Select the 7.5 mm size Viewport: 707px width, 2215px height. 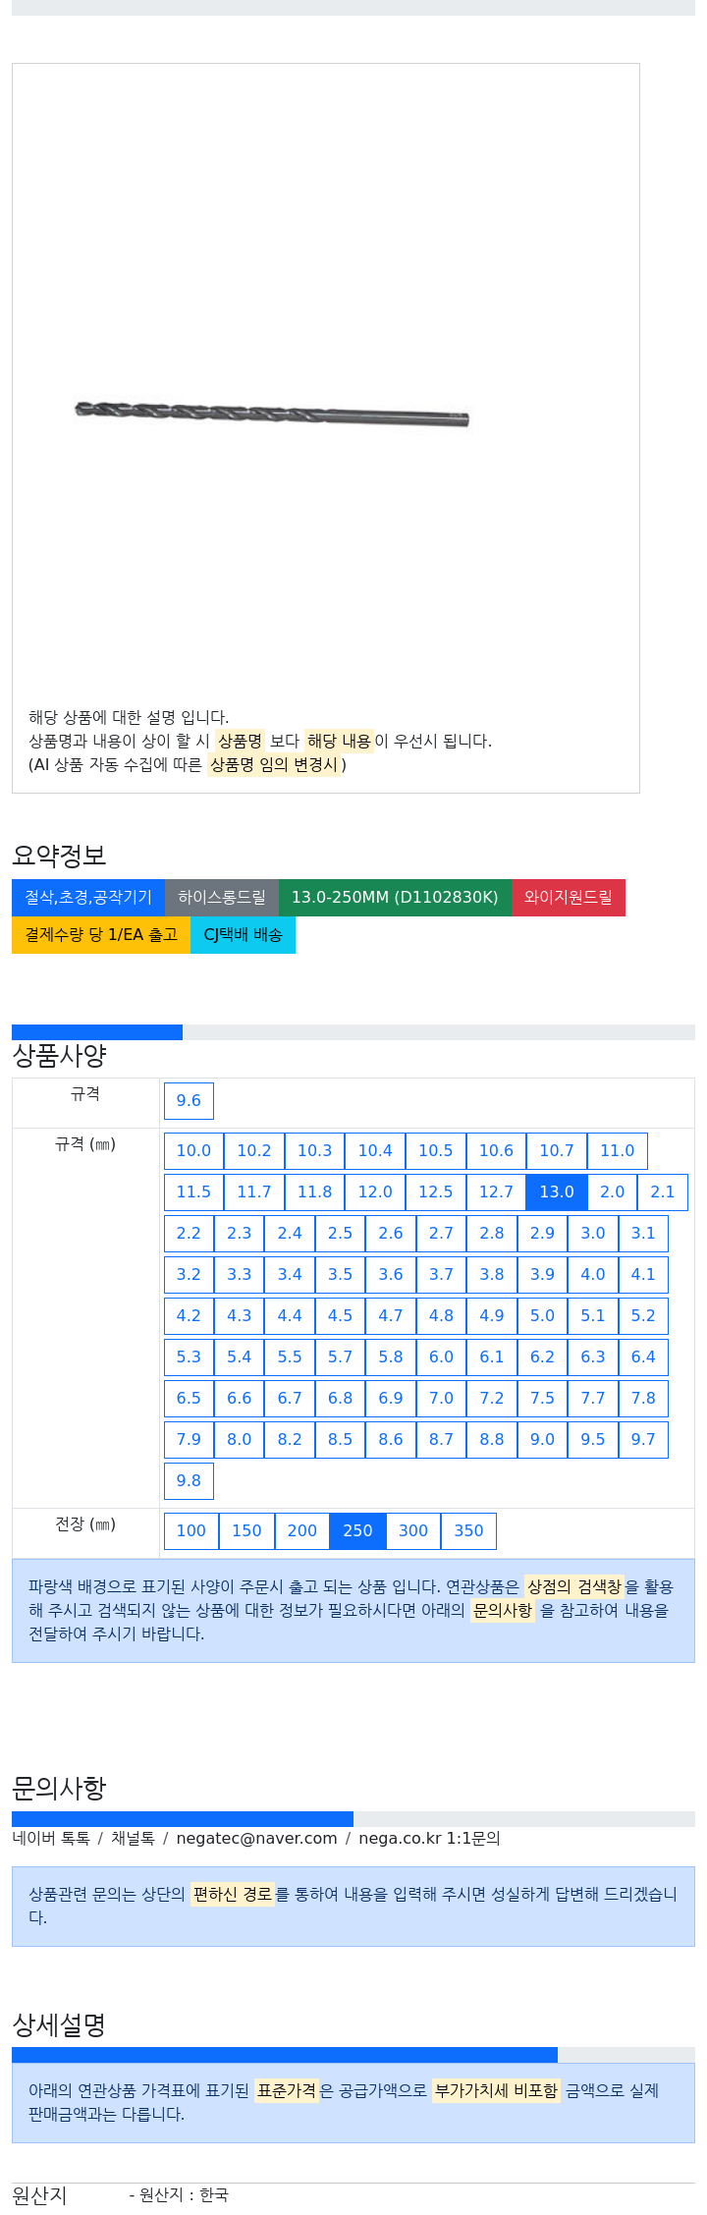[x=542, y=1398]
